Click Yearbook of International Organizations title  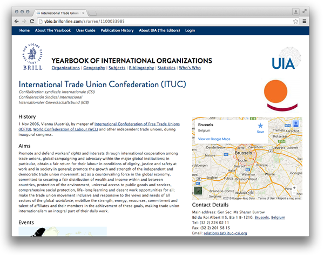tap(132, 61)
